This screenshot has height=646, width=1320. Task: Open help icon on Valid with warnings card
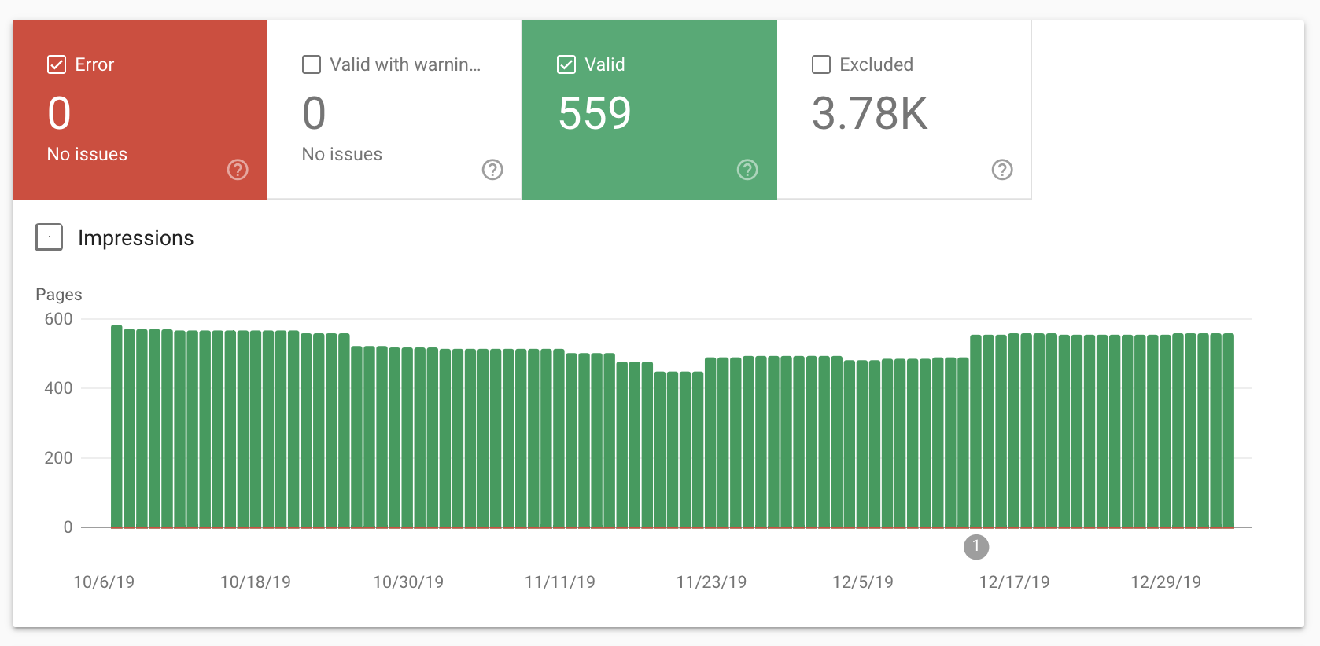(x=492, y=170)
